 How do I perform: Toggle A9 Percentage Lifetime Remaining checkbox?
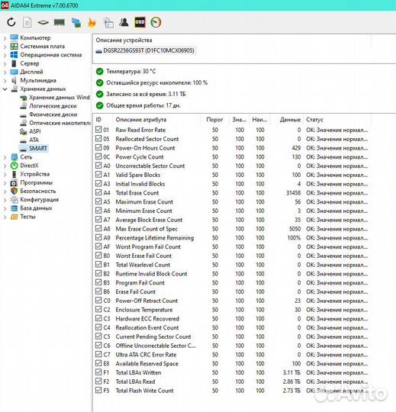[x=98, y=237]
